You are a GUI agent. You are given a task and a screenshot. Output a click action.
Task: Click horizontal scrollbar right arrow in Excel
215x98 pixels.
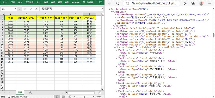(x=100, y=93)
